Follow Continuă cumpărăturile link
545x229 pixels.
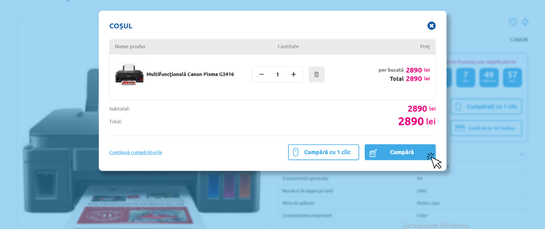click(x=135, y=153)
